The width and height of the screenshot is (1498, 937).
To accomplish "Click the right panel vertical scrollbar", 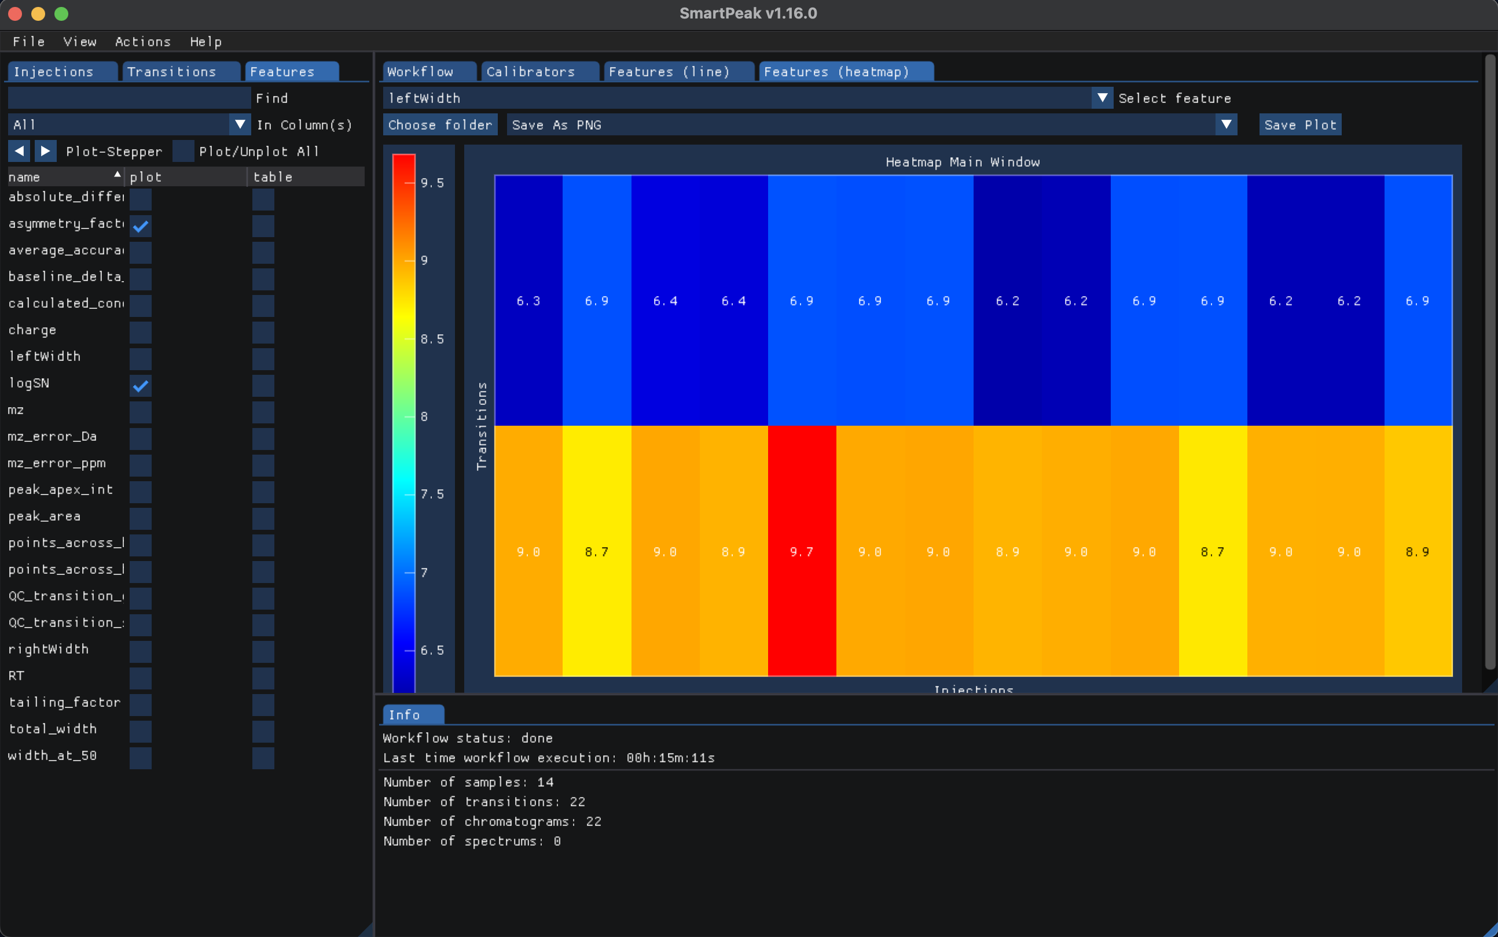I will pos(1490,363).
